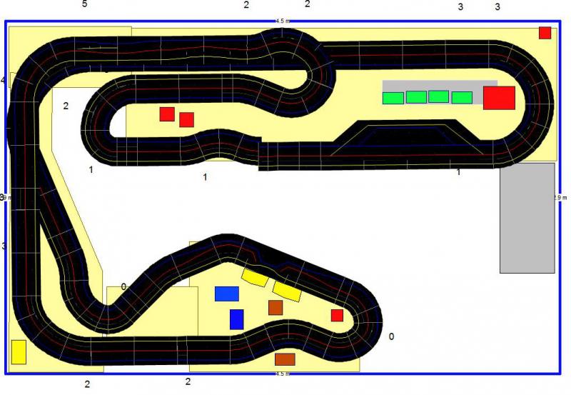
Task: Select the brown square near the yellow blocks
Action: [276, 308]
